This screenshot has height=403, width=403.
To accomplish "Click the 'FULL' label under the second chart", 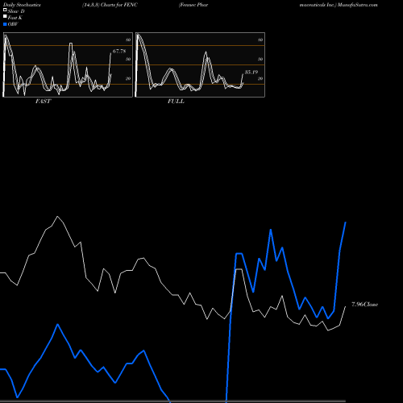I will [x=176, y=101].
